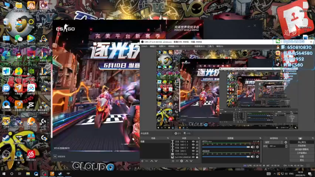This screenshot has height=177, width=315.
Task: Adjust the microphone volume slider
Action: pos(226,147)
